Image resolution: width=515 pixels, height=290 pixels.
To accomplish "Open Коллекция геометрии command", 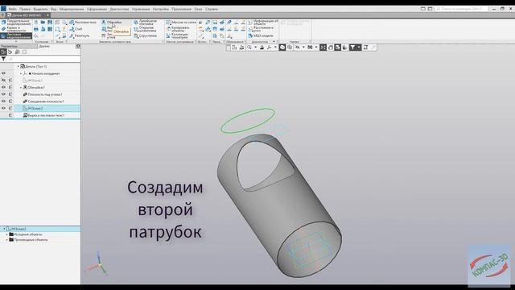I will [x=177, y=35].
